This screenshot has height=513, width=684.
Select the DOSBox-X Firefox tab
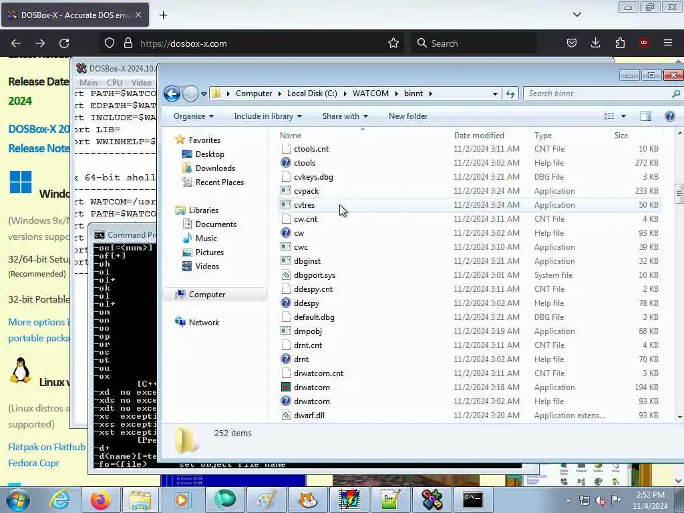coord(75,15)
